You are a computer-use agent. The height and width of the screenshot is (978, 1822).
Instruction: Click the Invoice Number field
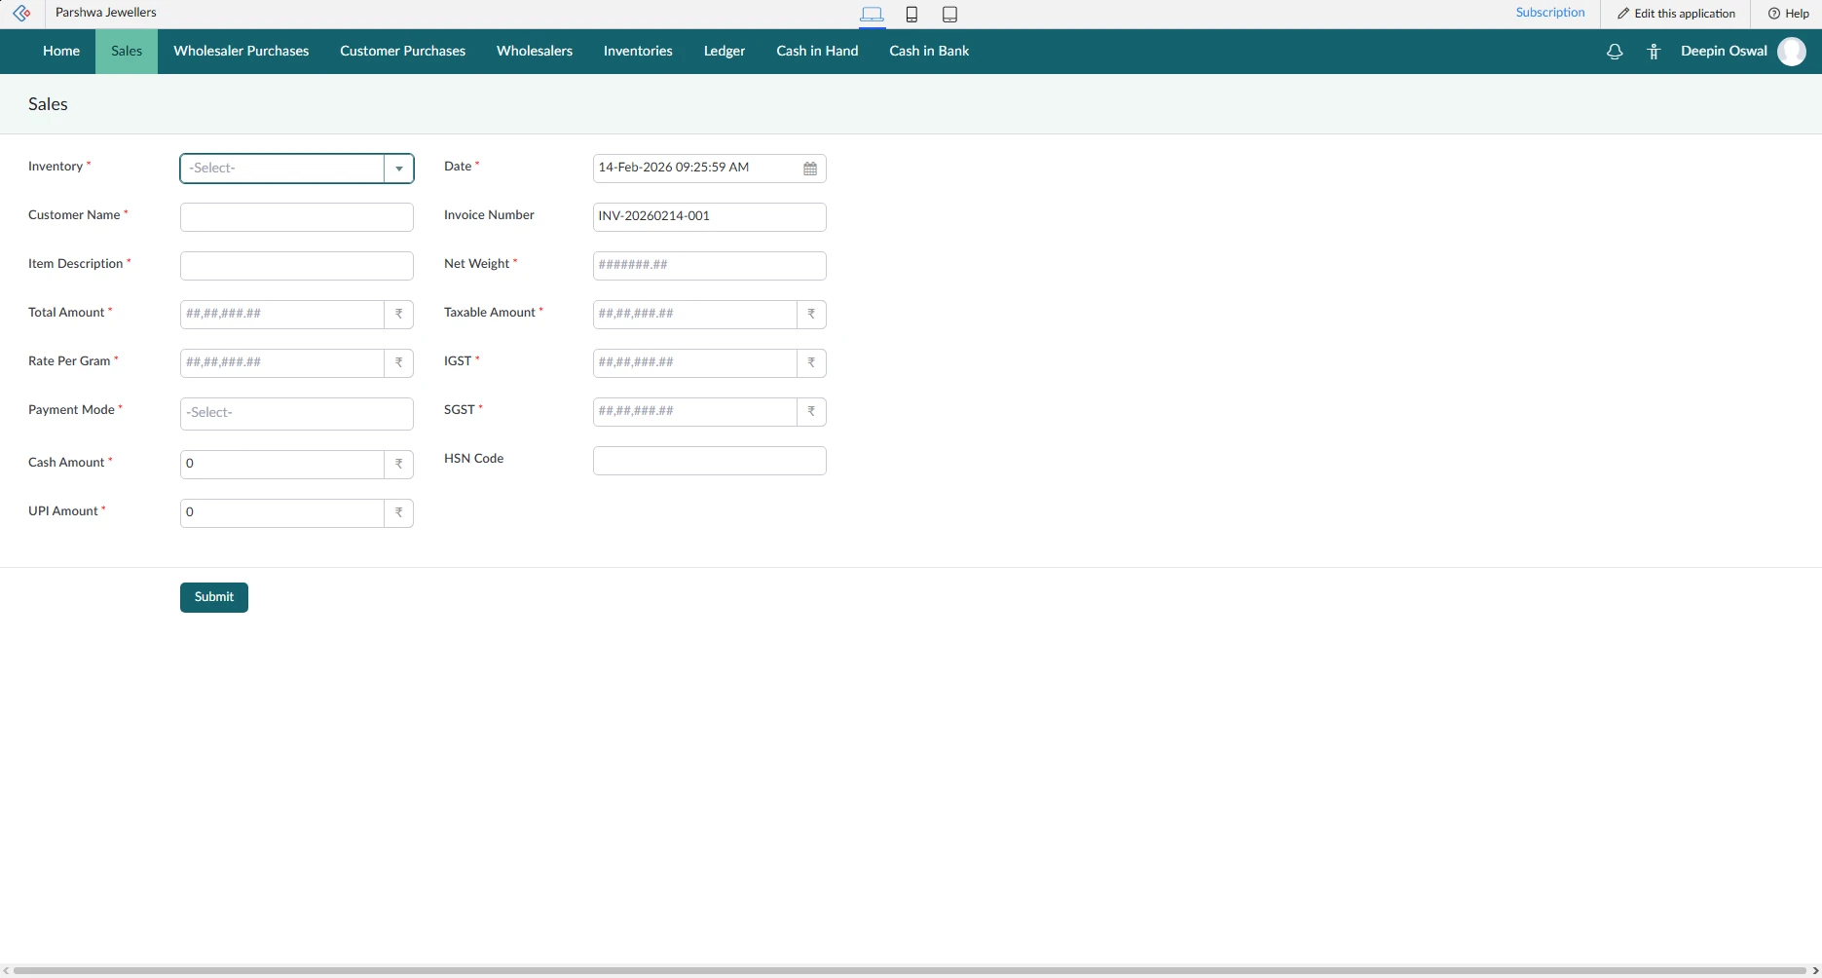(710, 217)
